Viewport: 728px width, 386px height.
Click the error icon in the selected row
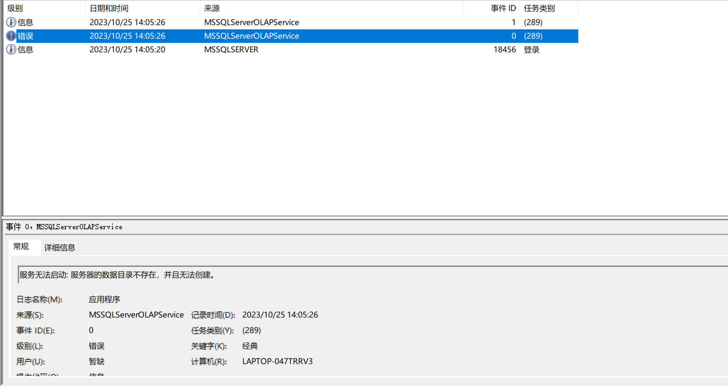pos(11,36)
